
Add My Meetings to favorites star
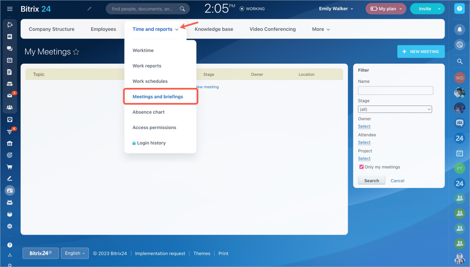(76, 52)
